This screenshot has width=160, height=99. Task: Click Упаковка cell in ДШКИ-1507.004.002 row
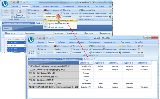pos(144,87)
